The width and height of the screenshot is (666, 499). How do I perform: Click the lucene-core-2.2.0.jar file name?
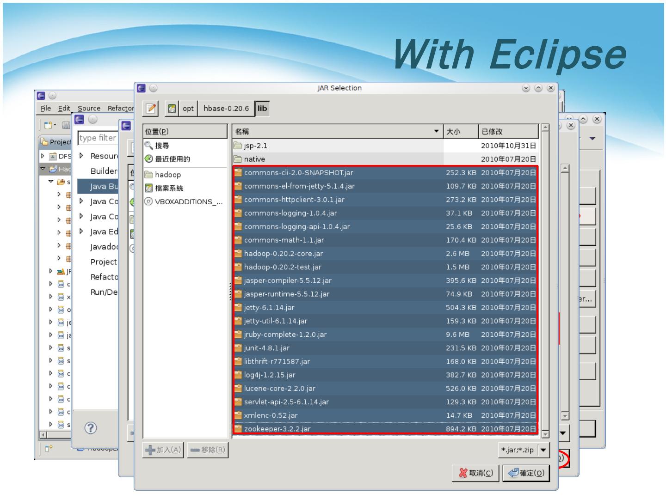pyautogui.click(x=280, y=388)
